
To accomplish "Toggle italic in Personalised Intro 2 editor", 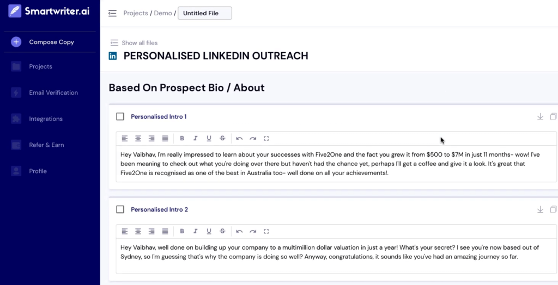I will (x=195, y=231).
